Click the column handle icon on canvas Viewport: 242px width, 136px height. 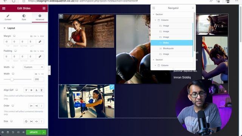coord(61,16)
